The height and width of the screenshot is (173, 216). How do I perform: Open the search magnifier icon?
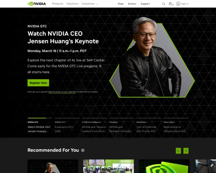tap(164, 4)
